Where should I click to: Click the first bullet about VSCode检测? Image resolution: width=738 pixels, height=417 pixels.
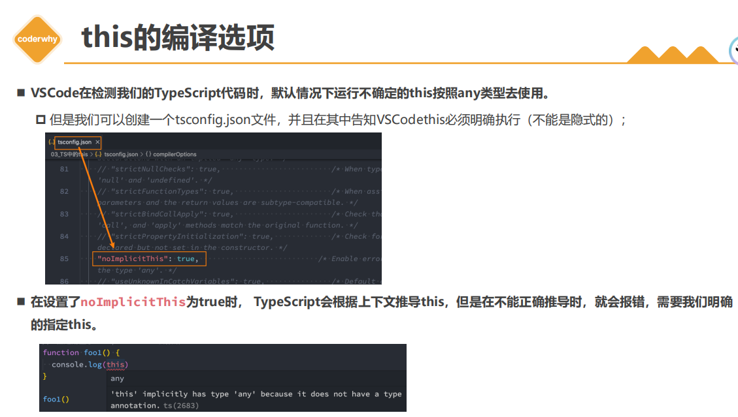coord(290,93)
